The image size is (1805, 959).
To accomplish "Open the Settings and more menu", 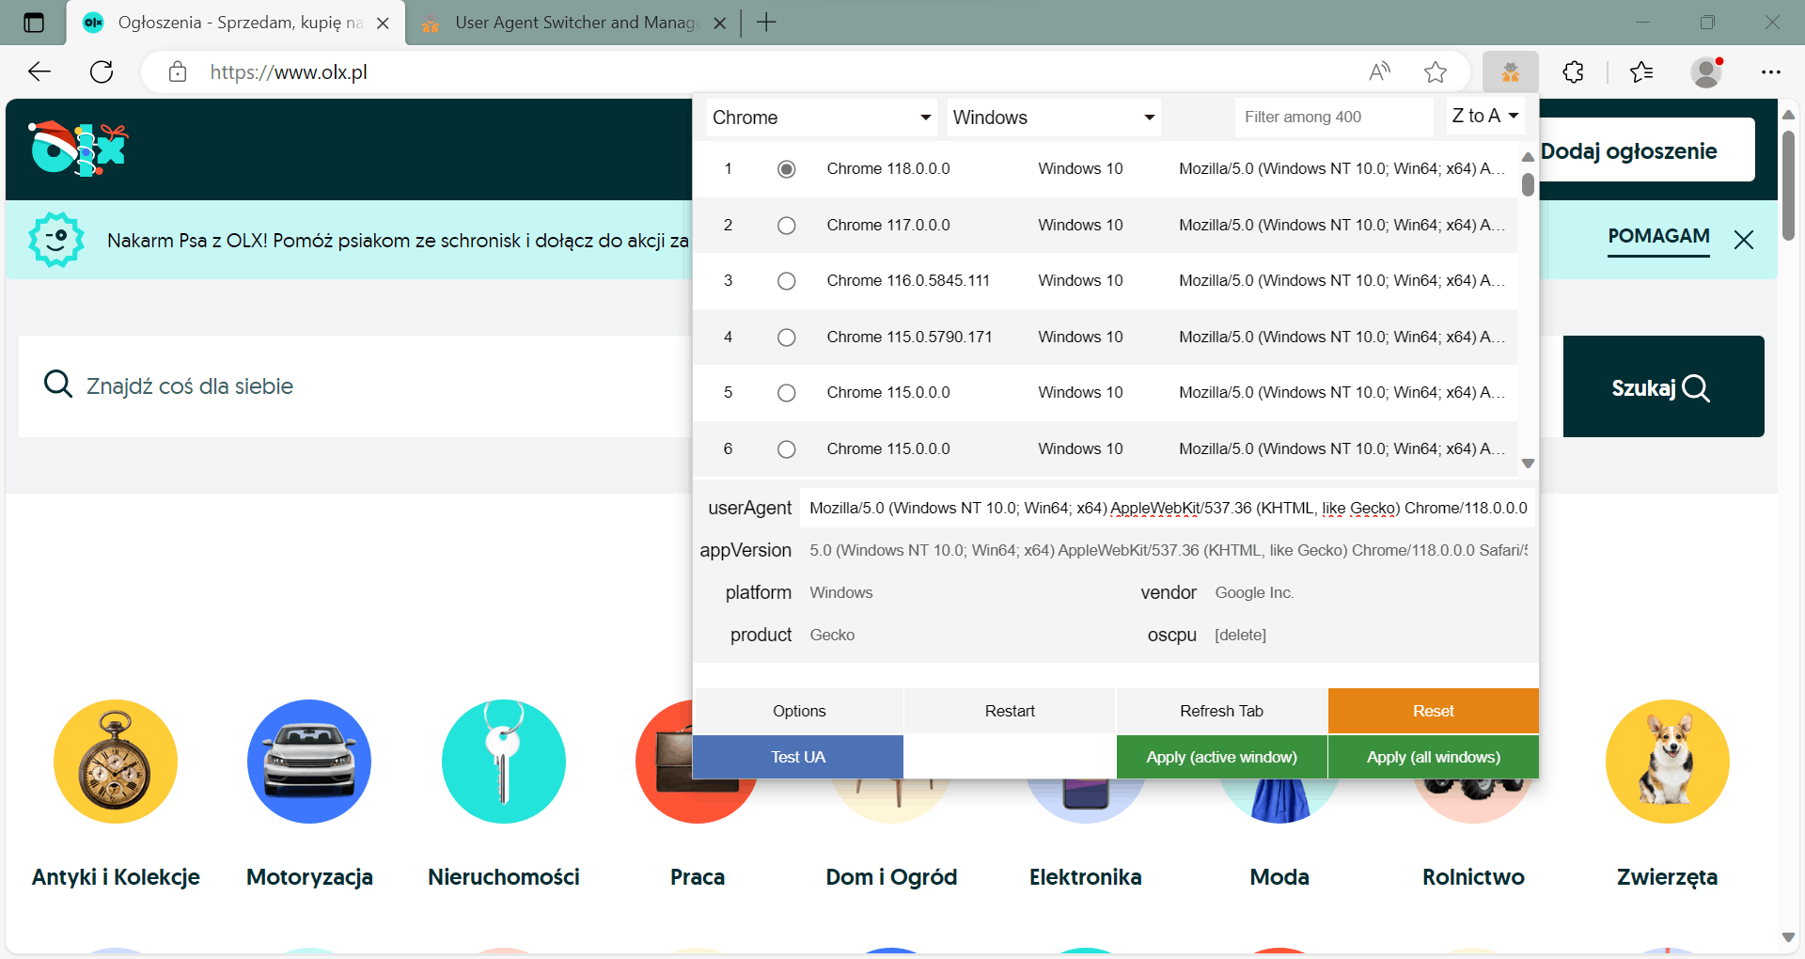I will click(x=1771, y=71).
